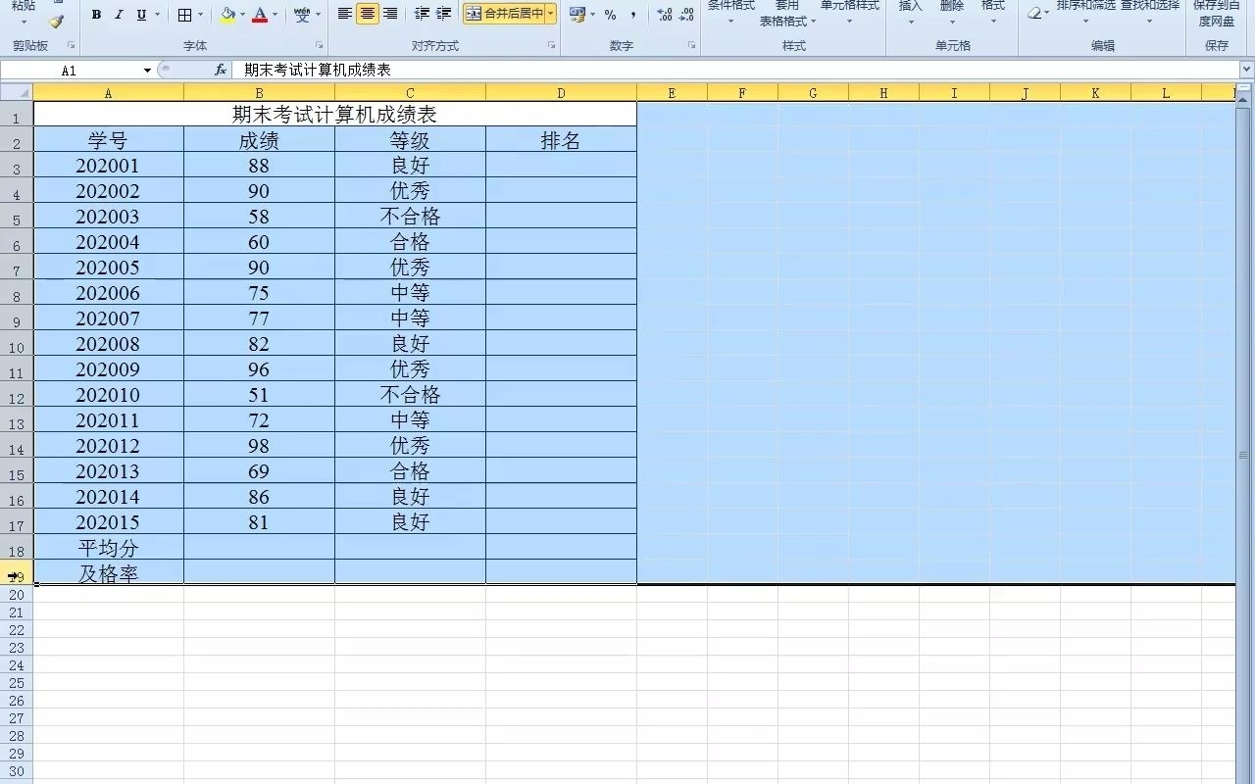Select the 平均分 cell in column A
The image size is (1255, 784).
pyautogui.click(x=108, y=547)
